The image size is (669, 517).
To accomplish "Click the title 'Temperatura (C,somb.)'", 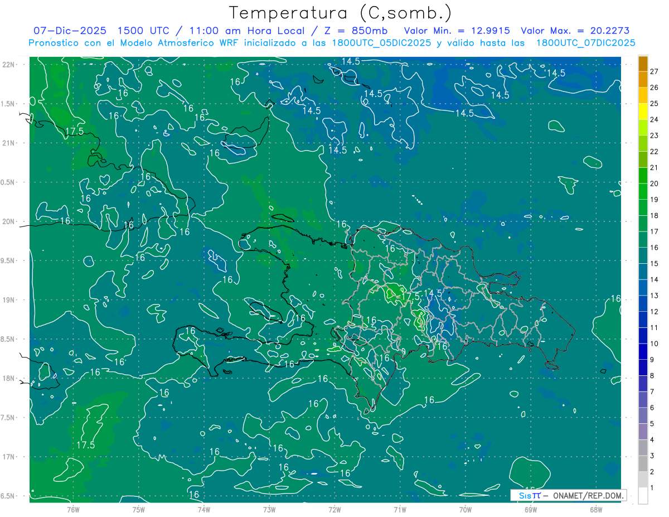I will coord(341,13).
